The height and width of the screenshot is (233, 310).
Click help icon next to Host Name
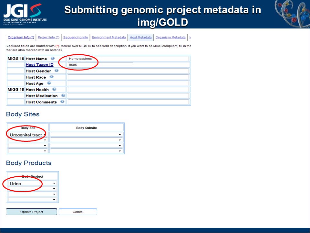pyautogui.click(x=53, y=59)
